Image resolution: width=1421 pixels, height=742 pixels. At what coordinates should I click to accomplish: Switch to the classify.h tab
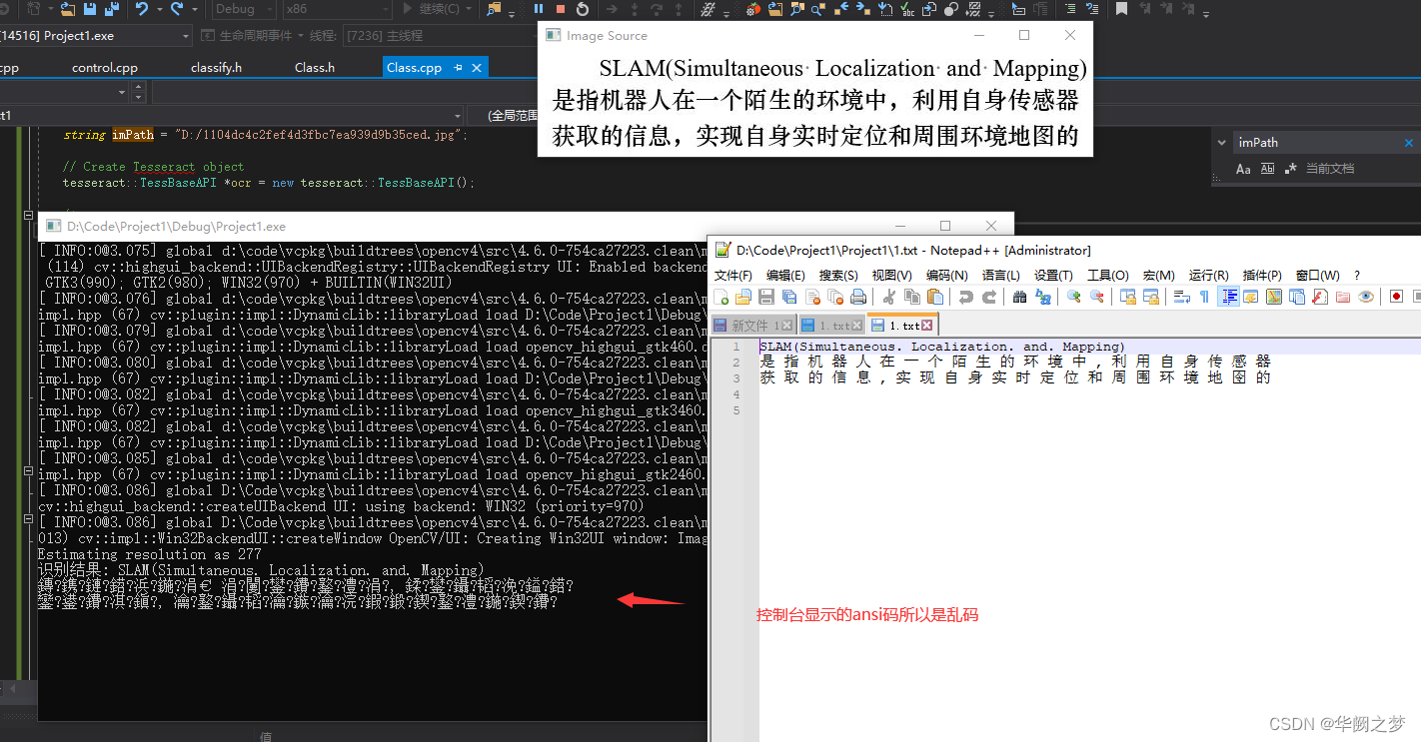(216, 68)
